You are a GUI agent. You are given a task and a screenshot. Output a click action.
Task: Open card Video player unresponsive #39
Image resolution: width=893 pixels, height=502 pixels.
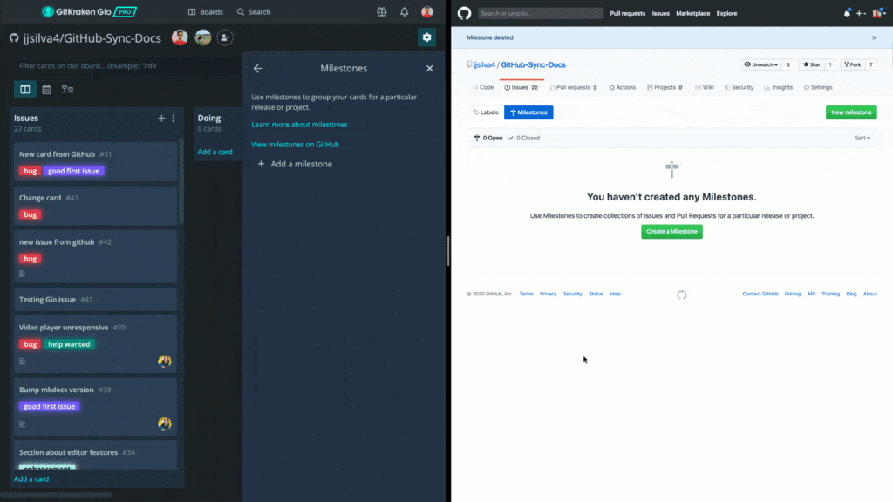point(95,344)
